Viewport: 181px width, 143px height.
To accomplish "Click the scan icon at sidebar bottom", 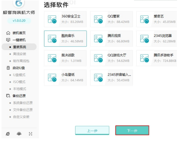I will point(30,134).
